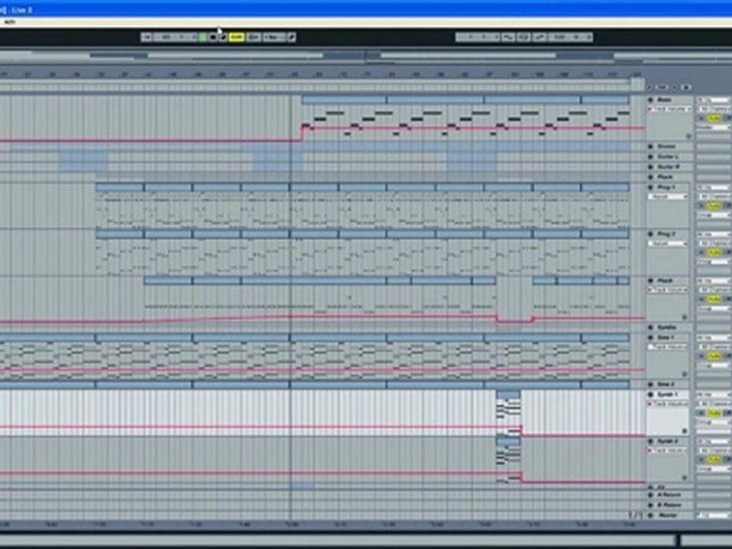The image size is (732, 549).
Task: Unfold the A Return track
Action: [x=650, y=495]
